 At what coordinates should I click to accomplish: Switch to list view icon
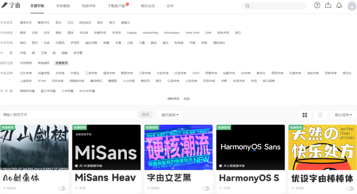click(x=320, y=115)
